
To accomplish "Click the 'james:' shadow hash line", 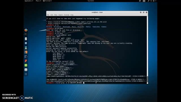I will (x=96, y=76).
